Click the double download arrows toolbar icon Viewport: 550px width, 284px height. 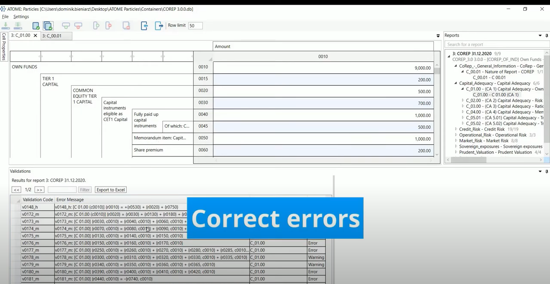coord(18,26)
